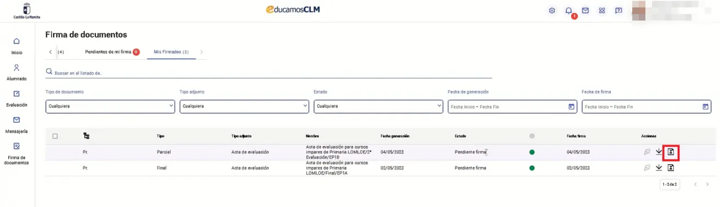720x207 pixels.
Task: Select the Mis Firmados (2) tab
Action: (171, 52)
